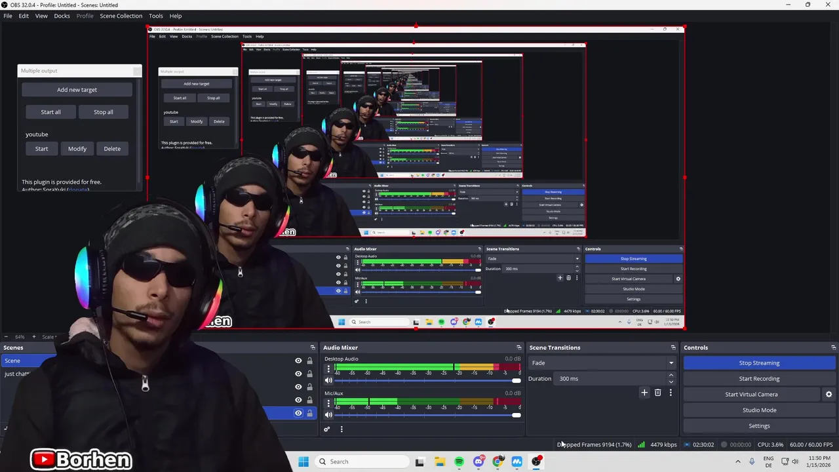Enable Studio Mode

(x=759, y=410)
